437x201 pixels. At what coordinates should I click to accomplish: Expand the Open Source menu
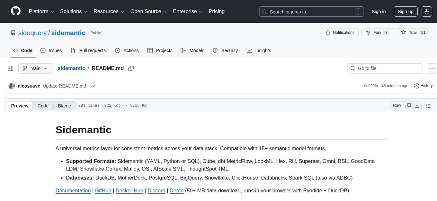148,12
